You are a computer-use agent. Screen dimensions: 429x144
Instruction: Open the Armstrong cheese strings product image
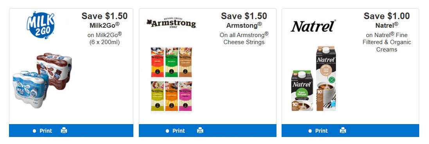click(x=172, y=80)
